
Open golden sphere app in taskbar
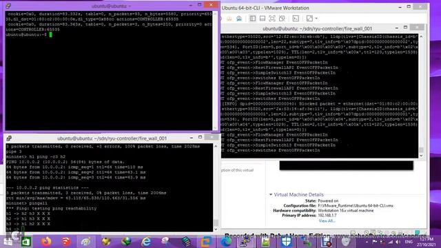[x=106, y=242]
